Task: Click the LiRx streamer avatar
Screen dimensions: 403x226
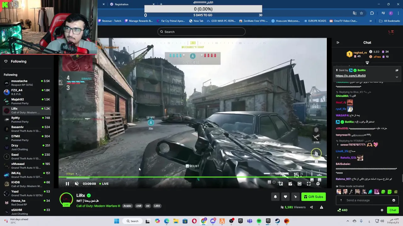Action: pos(66,200)
